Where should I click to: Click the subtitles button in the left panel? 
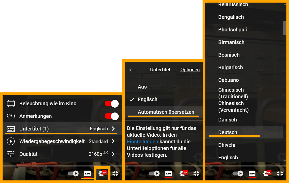coord(87,173)
